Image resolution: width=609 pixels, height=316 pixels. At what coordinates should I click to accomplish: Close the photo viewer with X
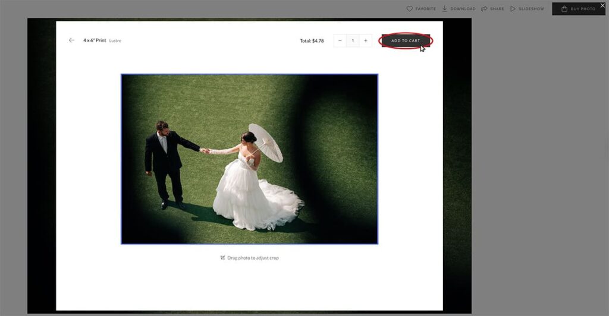point(603,5)
